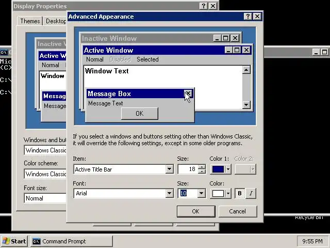
Task: Cancel the Advanced Appearance dialog
Action: click(x=238, y=211)
